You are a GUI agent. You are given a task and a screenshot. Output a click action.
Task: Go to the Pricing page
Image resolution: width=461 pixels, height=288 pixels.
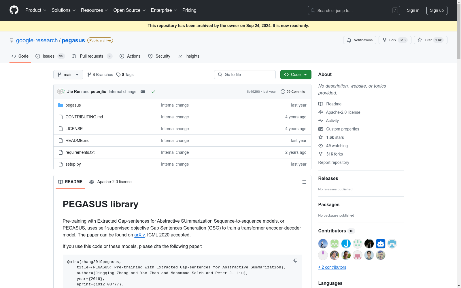click(189, 10)
